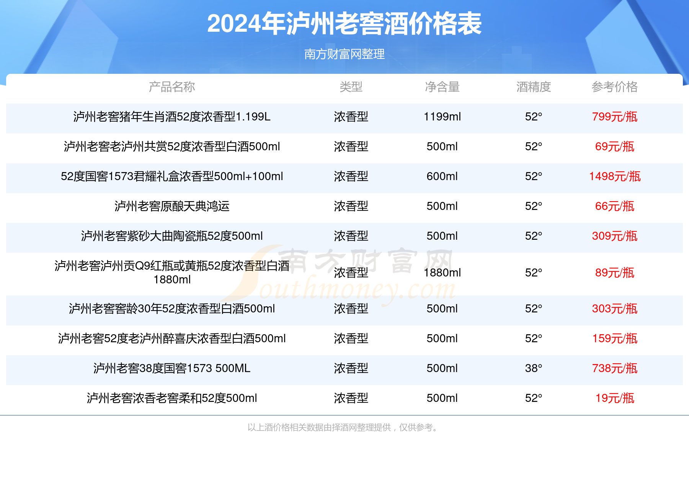Viewport: 689px width, 478px height.
Task: Select product 泸州老窖窖龄30年52度浓香型白酒500ml
Action: (172, 309)
